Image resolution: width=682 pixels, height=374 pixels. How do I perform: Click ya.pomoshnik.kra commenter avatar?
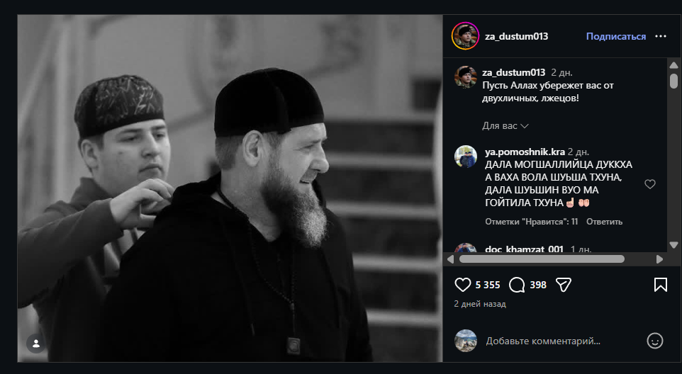point(465,157)
